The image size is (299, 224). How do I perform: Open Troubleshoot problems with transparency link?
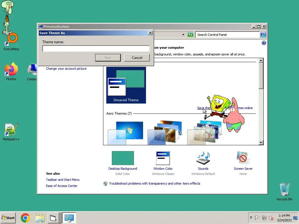tap(154, 183)
